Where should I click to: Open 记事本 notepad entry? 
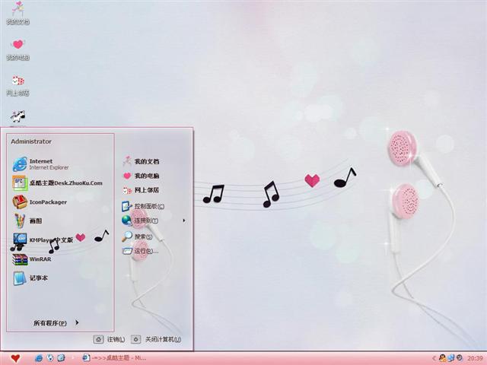pyautogui.click(x=30, y=278)
